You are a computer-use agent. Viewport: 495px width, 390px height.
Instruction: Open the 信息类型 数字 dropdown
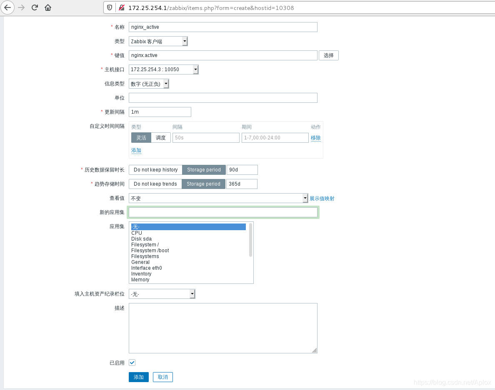pyautogui.click(x=149, y=84)
